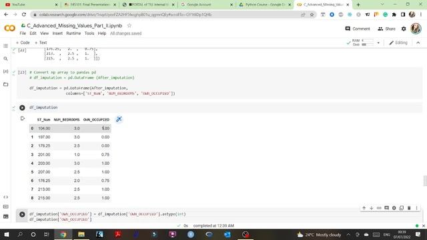
Task: Add a new Text cell
Action: point(41,43)
